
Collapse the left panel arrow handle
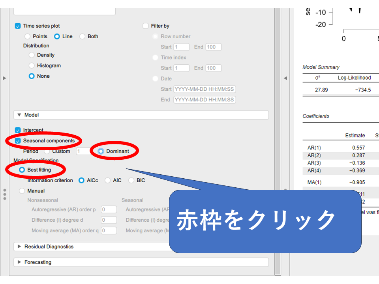point(4,78)
